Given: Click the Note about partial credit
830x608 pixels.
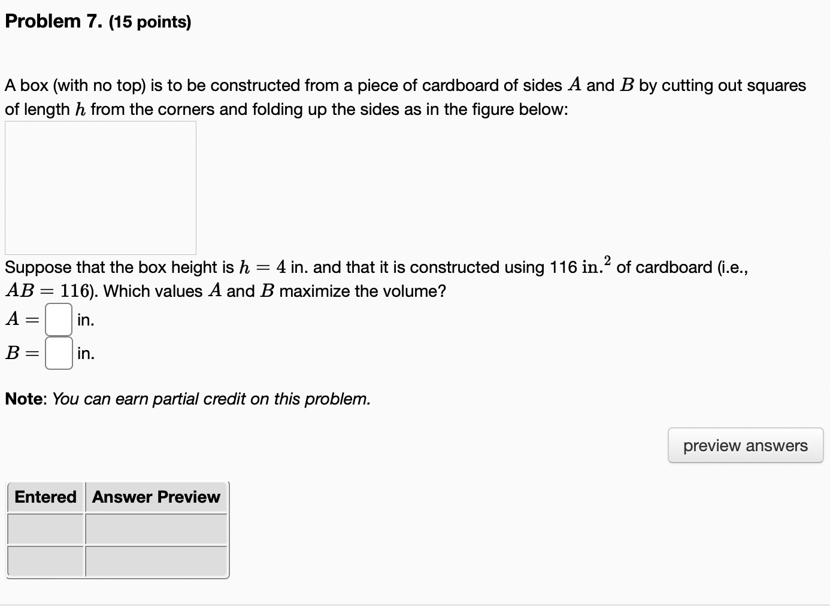Looking at the screenshot, I should (x=187, y=399).
